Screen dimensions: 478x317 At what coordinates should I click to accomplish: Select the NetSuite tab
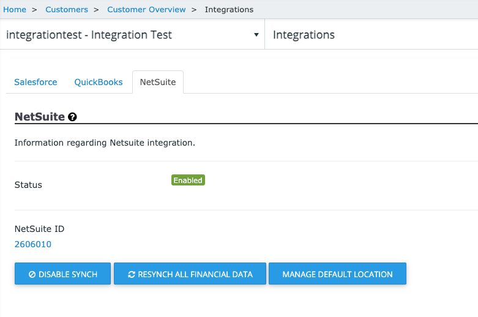click(158, 82)
